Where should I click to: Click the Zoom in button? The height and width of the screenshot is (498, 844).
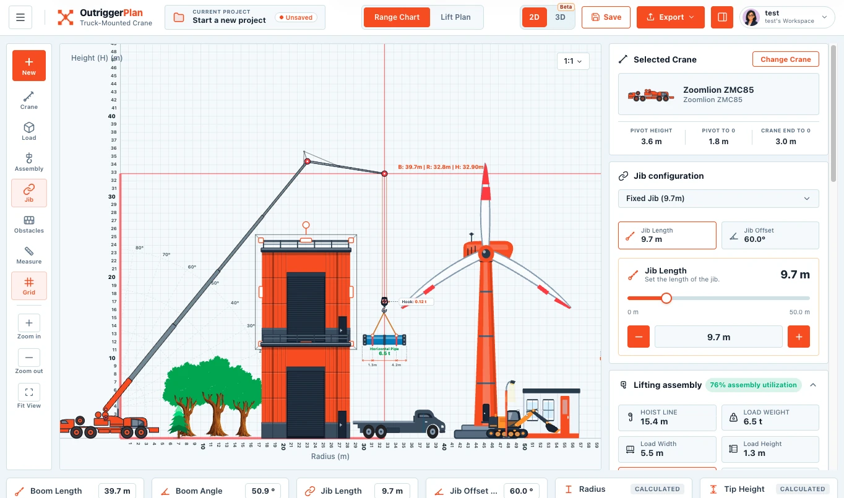point(29,323)
